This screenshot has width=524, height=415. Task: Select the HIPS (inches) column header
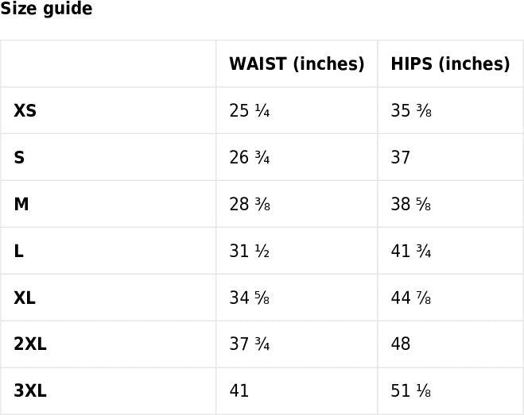click(450, 64)
